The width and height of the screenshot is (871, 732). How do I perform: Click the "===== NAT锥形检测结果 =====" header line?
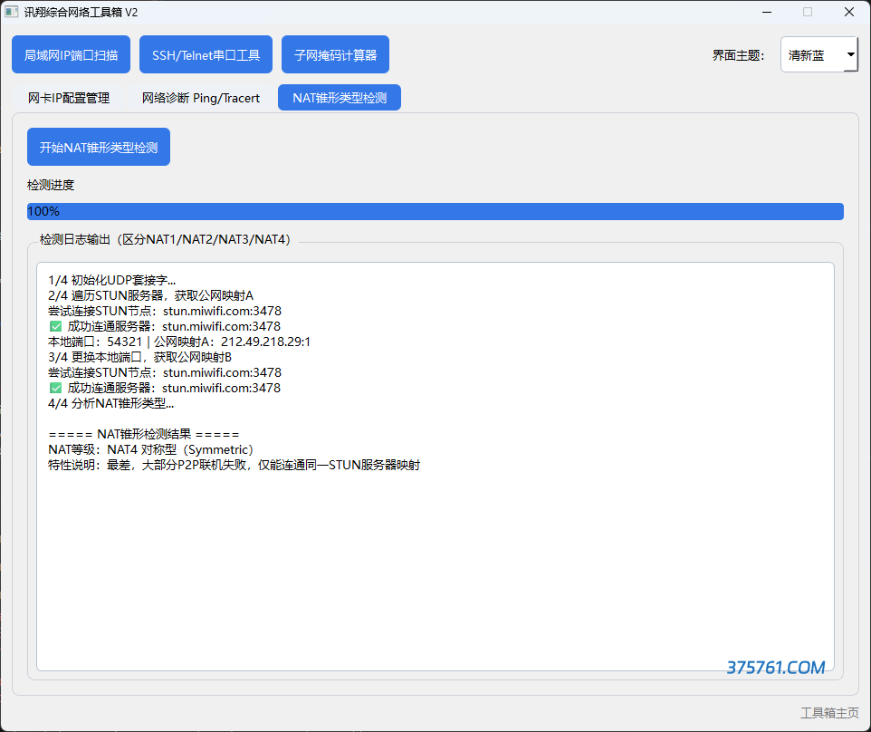[x=144, y=434]
